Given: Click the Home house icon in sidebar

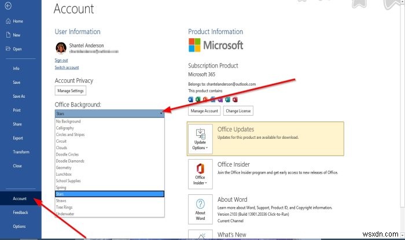Looking at the screenshot, I should (x=8, y=21).
